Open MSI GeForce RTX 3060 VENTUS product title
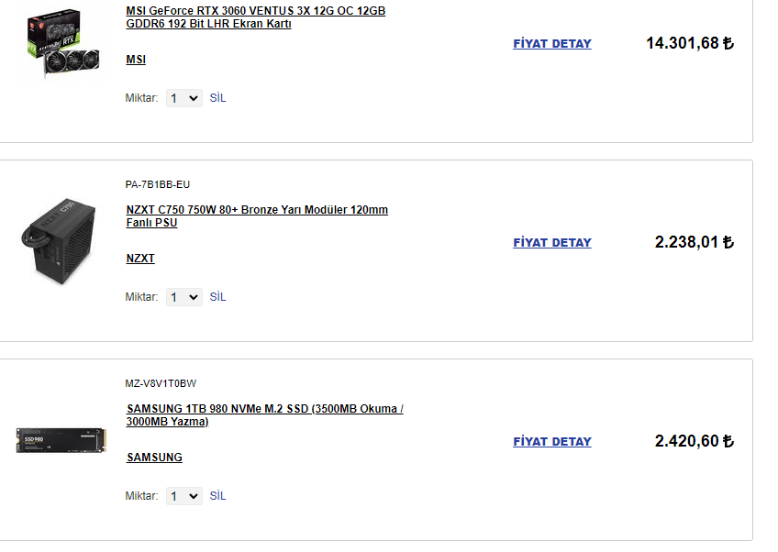This screenshot has width=778, height=552. click(x=255, y=17)
